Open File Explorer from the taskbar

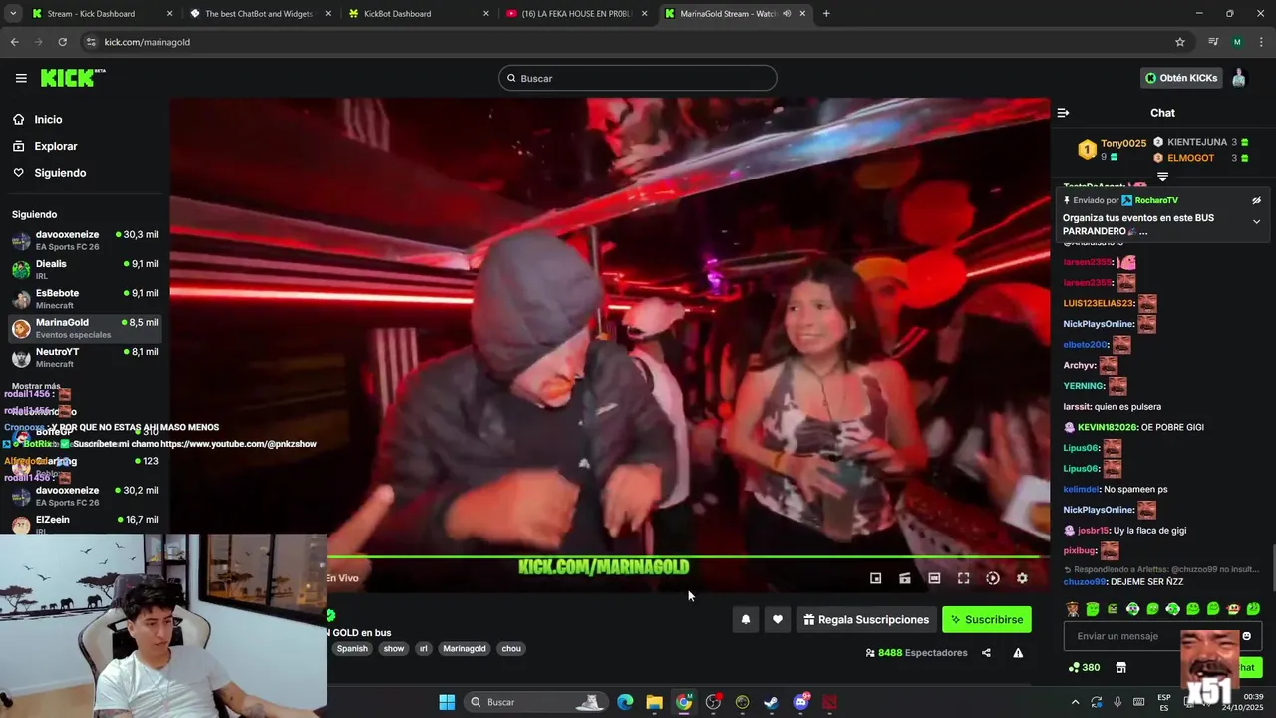654,702
